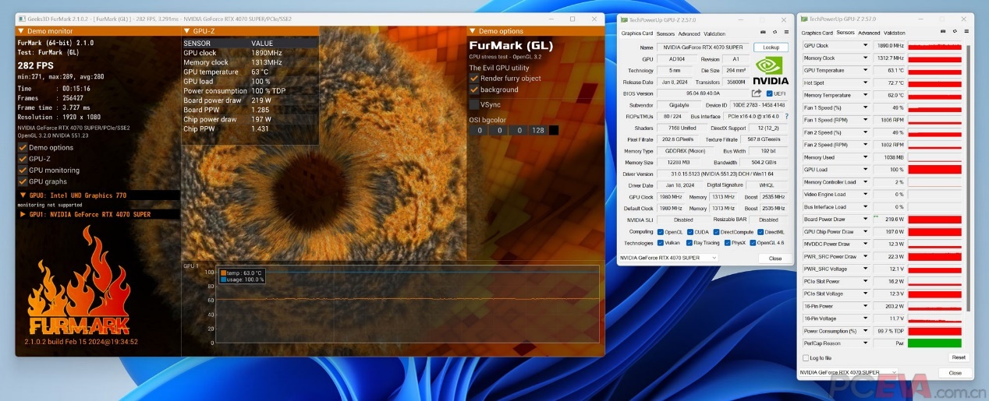The image size is (989, 401).
Task: Toggle the GPU-Z checkbox in Demo monitor
Action: click(x=22, y=158)
